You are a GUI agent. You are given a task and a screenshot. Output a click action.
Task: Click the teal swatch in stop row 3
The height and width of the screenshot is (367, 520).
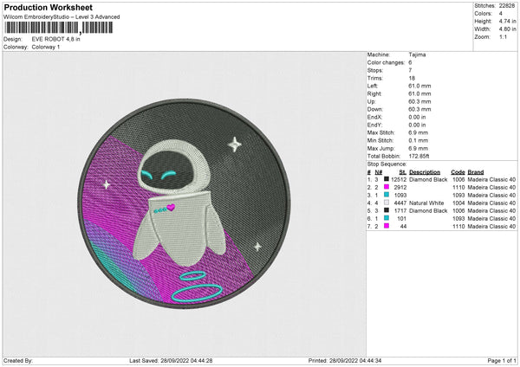(387, 195)
